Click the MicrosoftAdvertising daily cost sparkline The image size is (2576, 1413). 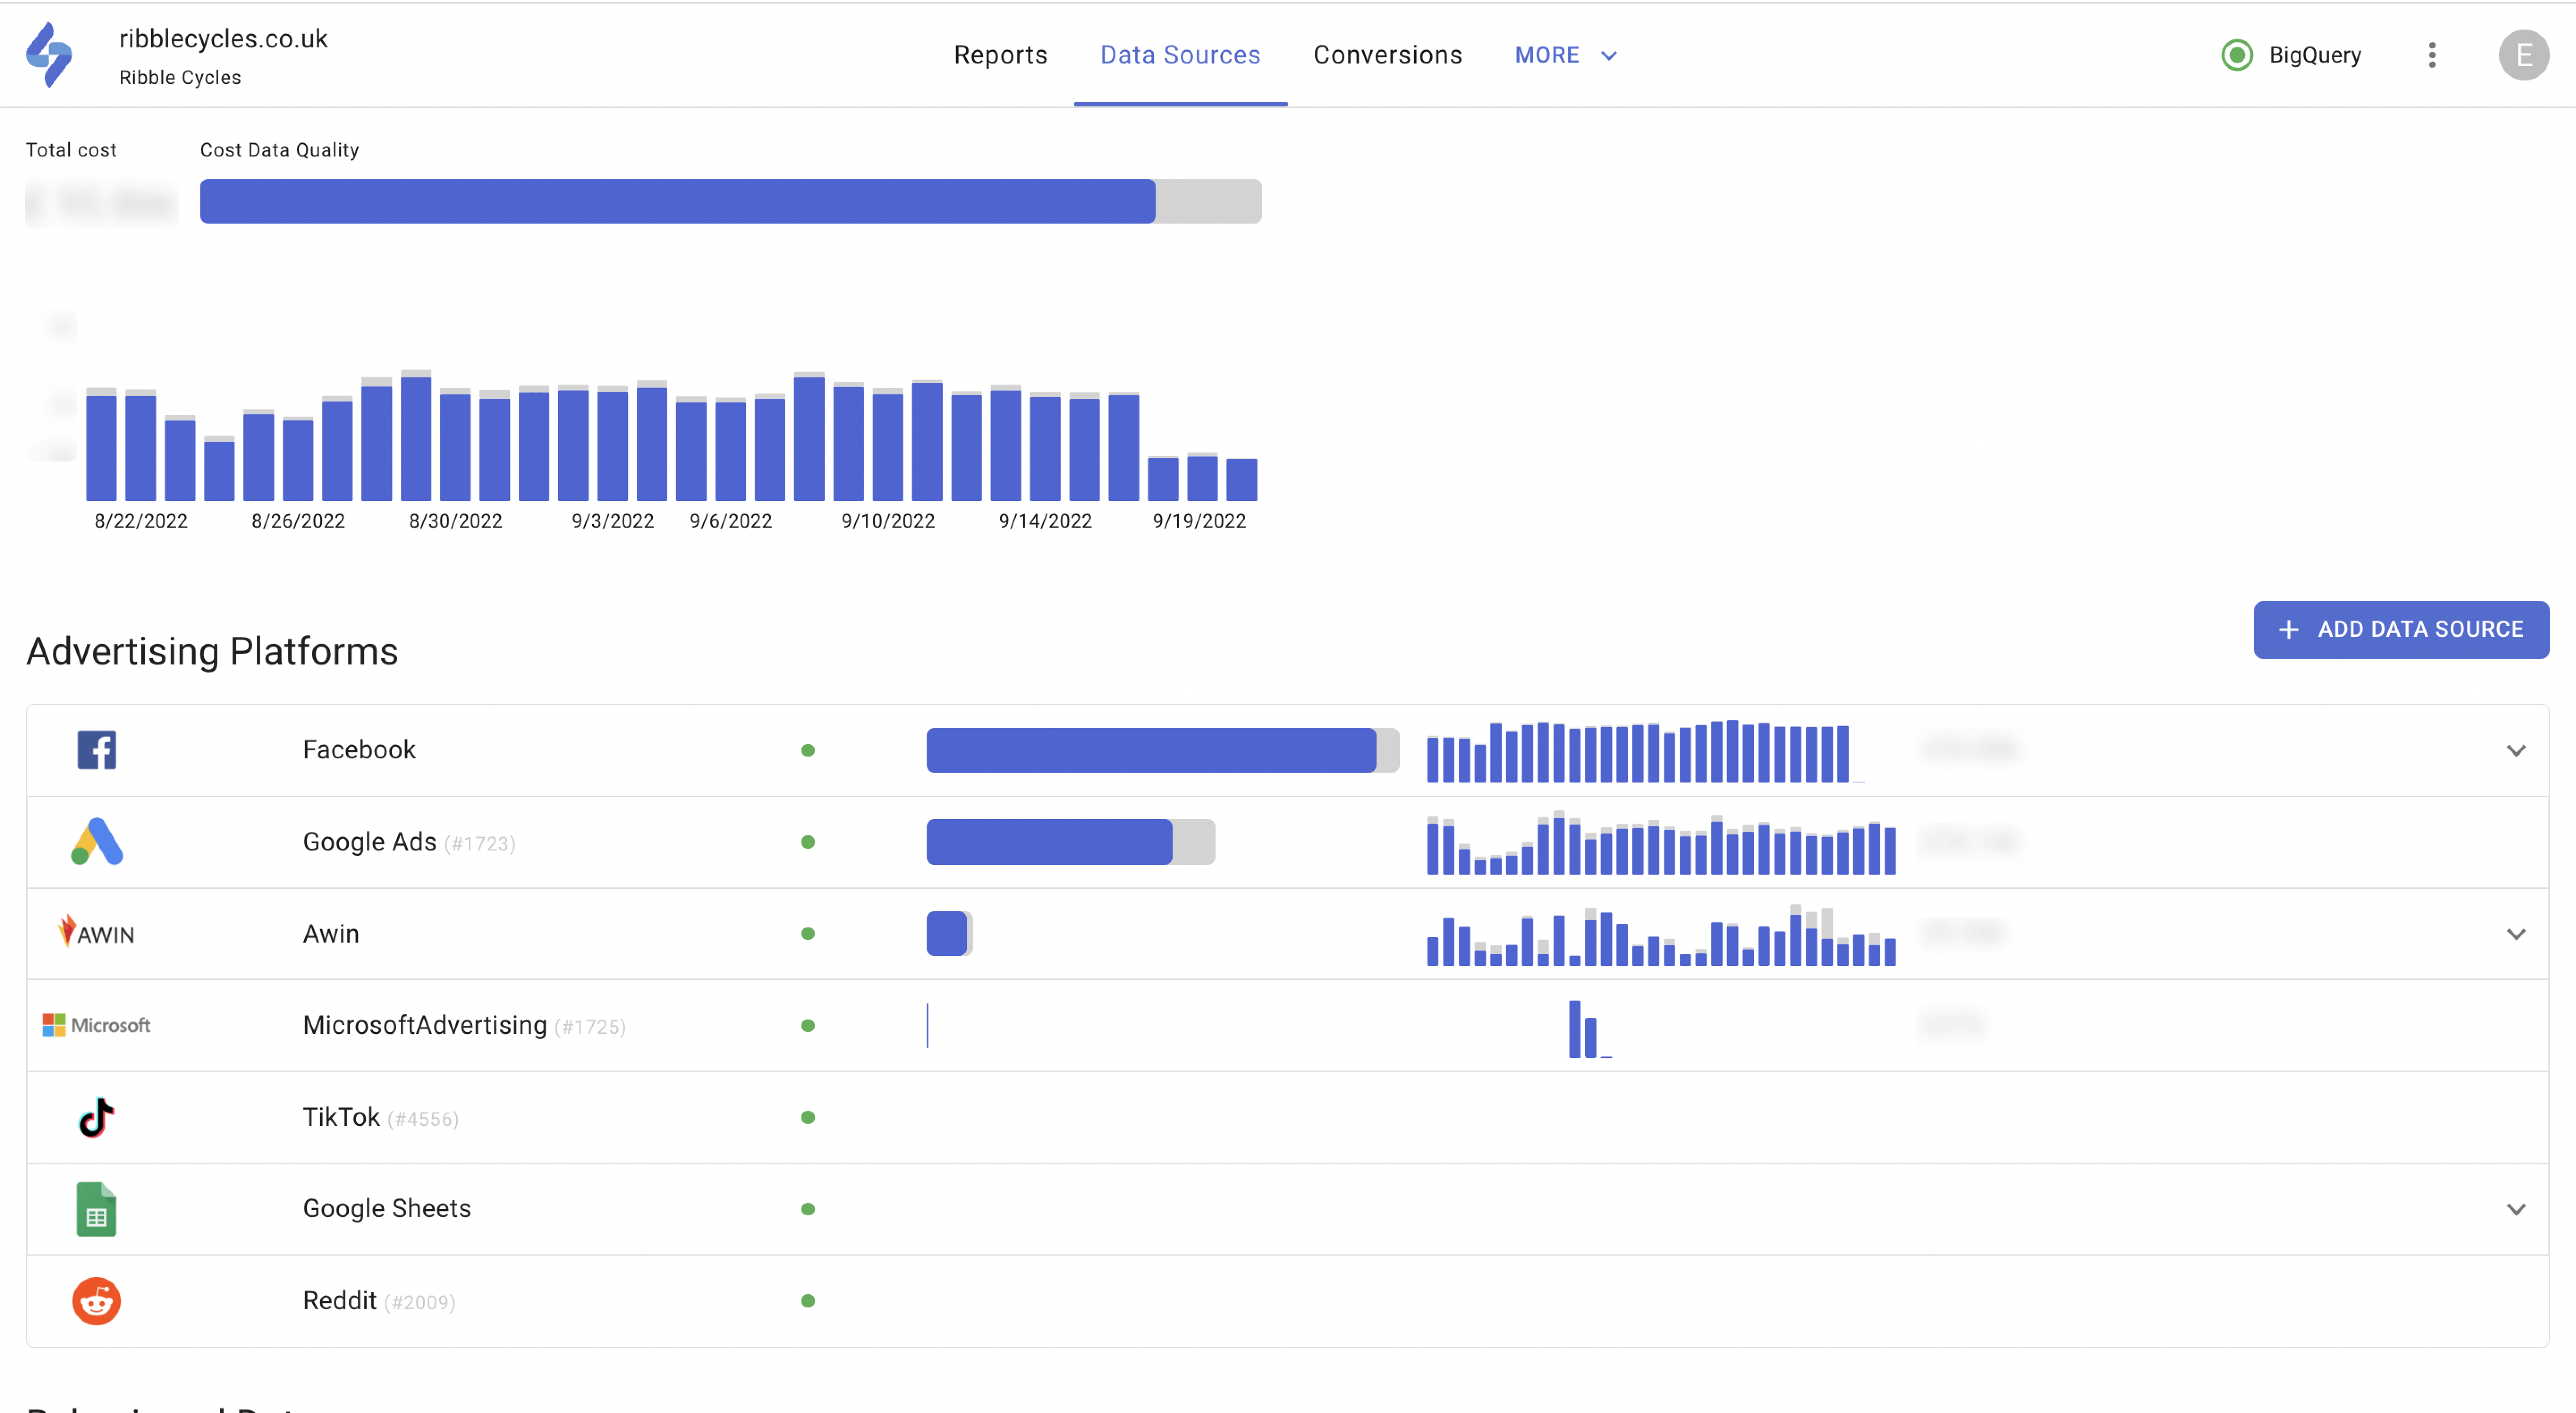click(1590, 1028)
